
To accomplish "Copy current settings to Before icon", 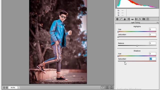I will (x=111, y=87).
